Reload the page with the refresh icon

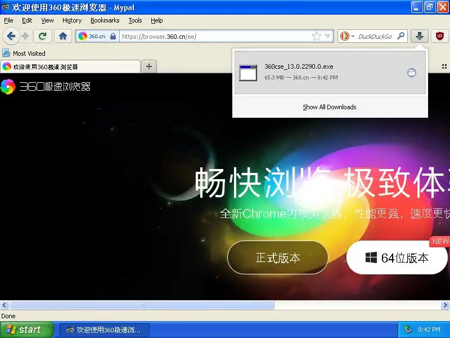pos(43,37)
